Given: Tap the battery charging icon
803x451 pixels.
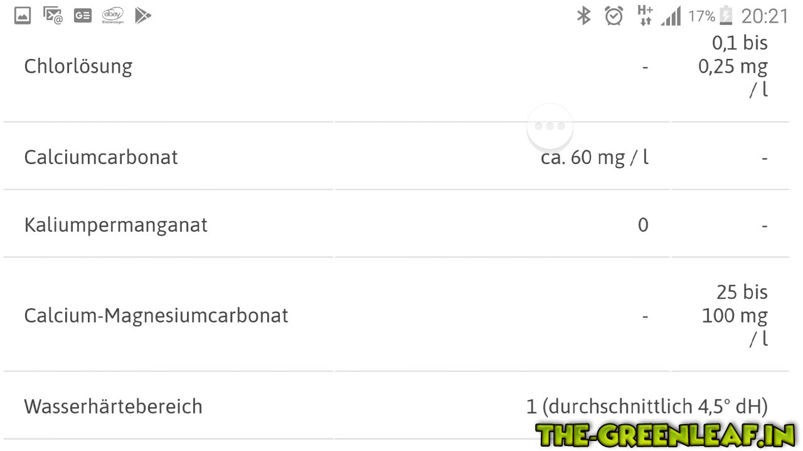Looking at the screenshot, I should tap(726, 16).
